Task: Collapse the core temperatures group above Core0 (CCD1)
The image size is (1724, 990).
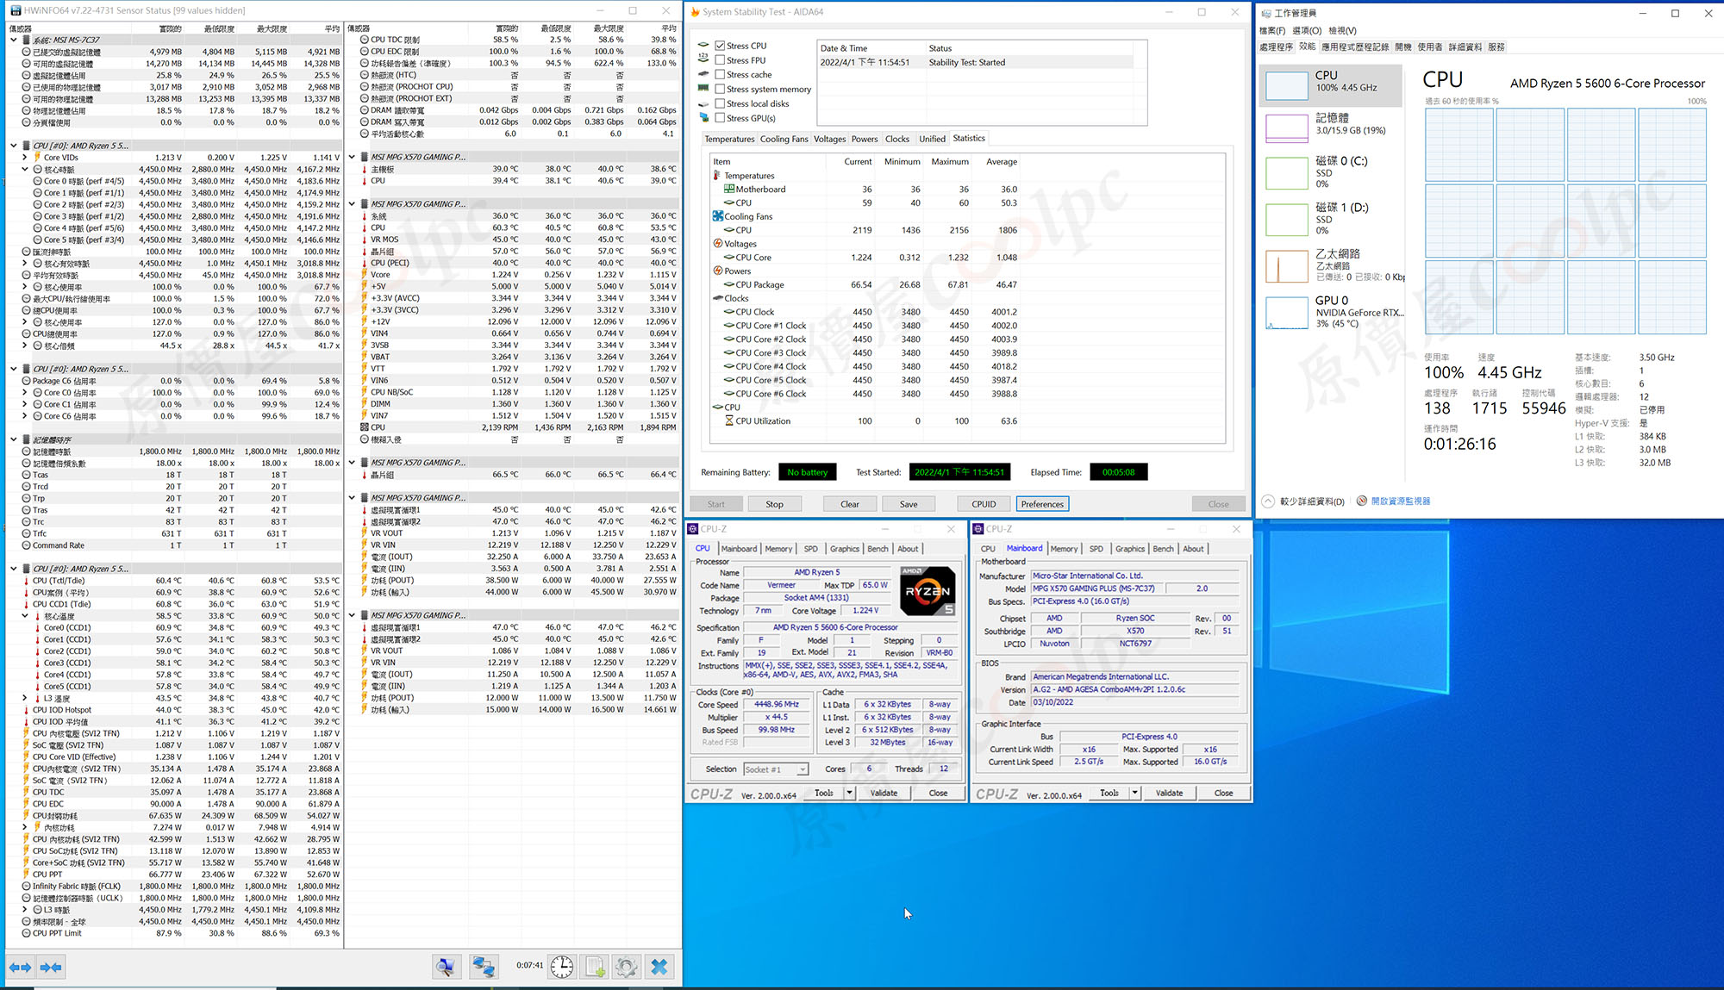Action: click(26, 616)
